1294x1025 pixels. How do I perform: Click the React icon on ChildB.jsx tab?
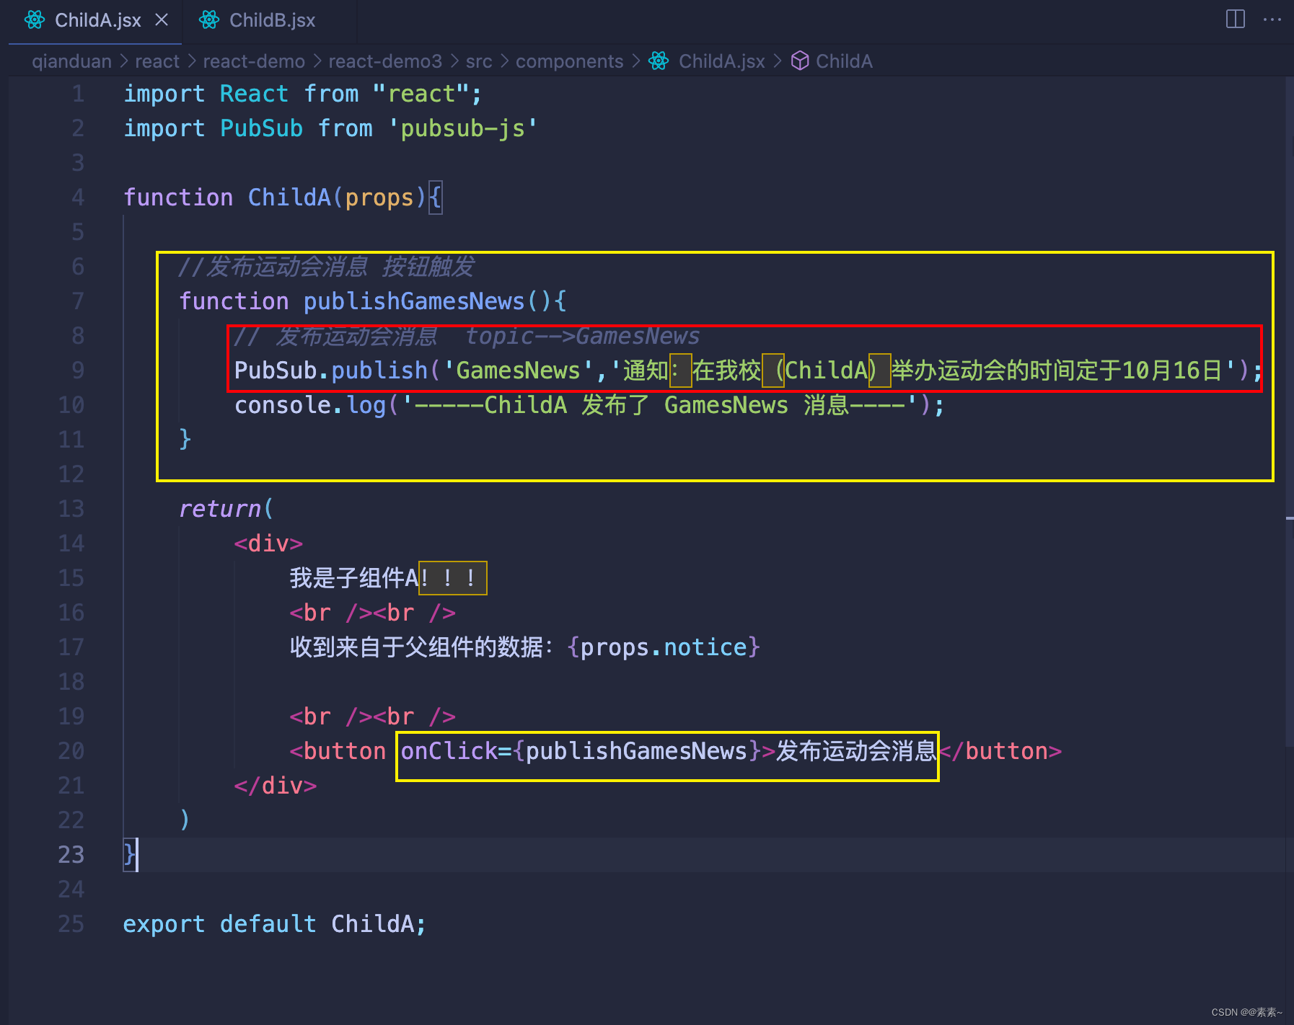coord(208,19)
